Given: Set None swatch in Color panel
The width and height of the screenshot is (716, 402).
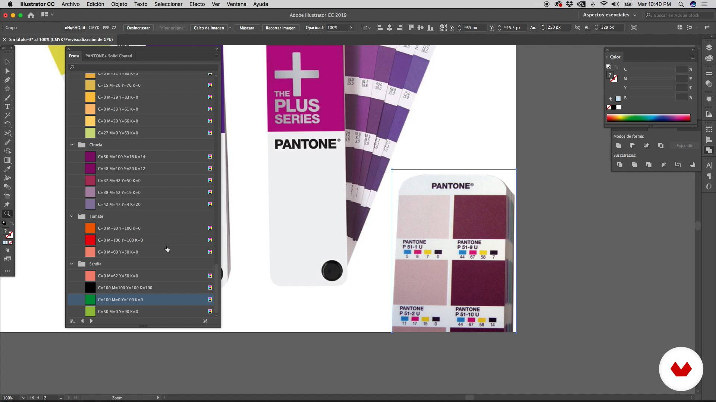Looking at the screenshot, I should pos(609,107).
